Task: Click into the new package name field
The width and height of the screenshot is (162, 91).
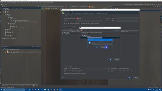Action: click(102, 44)
